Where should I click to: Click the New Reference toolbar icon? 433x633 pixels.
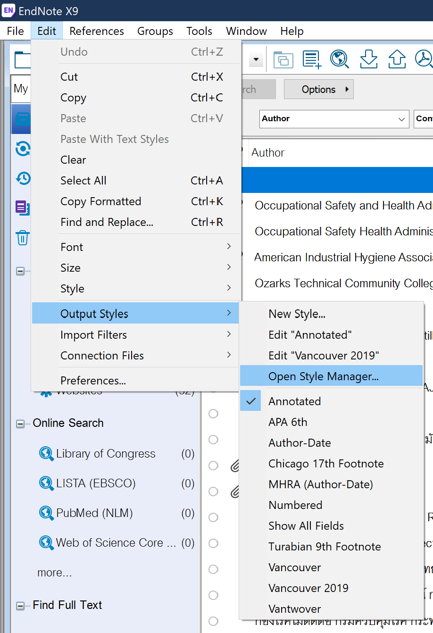tap(312, 59)
